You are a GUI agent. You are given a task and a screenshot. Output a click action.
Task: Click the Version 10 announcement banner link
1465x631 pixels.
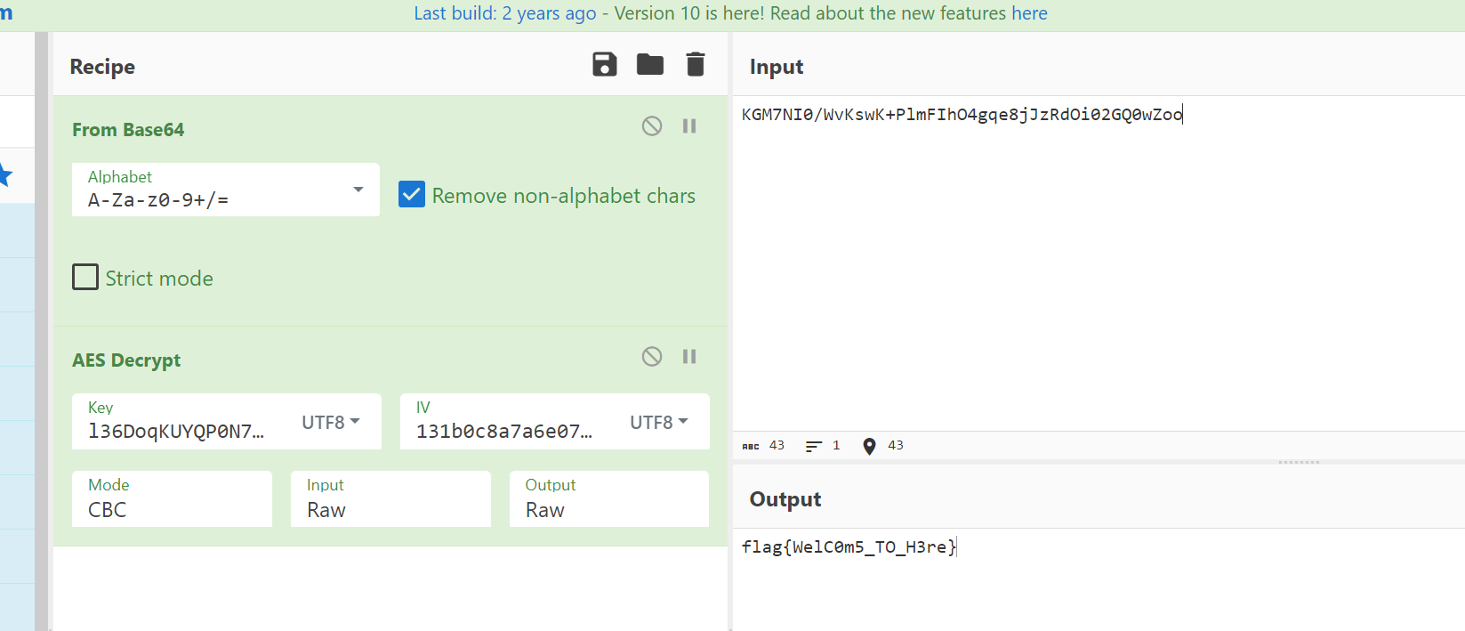pos(730,13)
